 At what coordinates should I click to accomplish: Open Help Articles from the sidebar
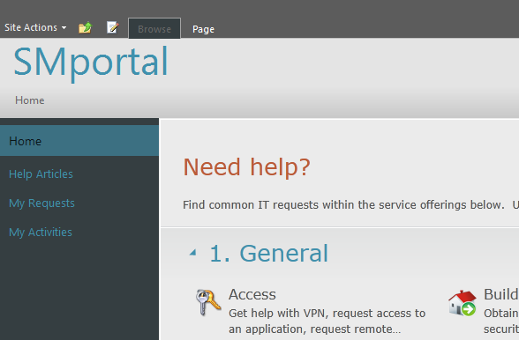pyautogui.click(x=41, y=174)
